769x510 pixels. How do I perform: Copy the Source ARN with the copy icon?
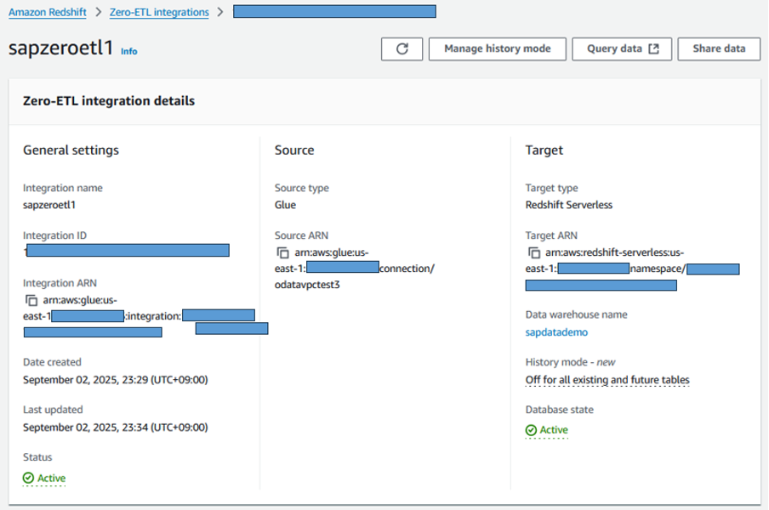tap(282, 252)
